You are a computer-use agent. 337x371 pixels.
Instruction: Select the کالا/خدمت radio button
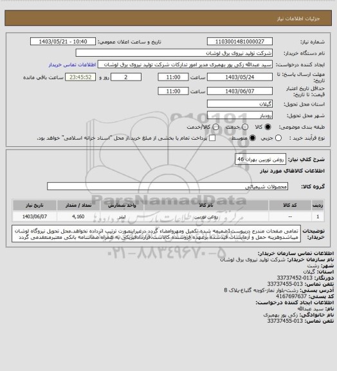pyautogui.click(x=215, y=127)
